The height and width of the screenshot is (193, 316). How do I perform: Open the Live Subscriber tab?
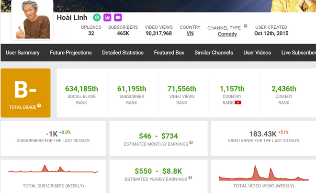coord(298,53)
